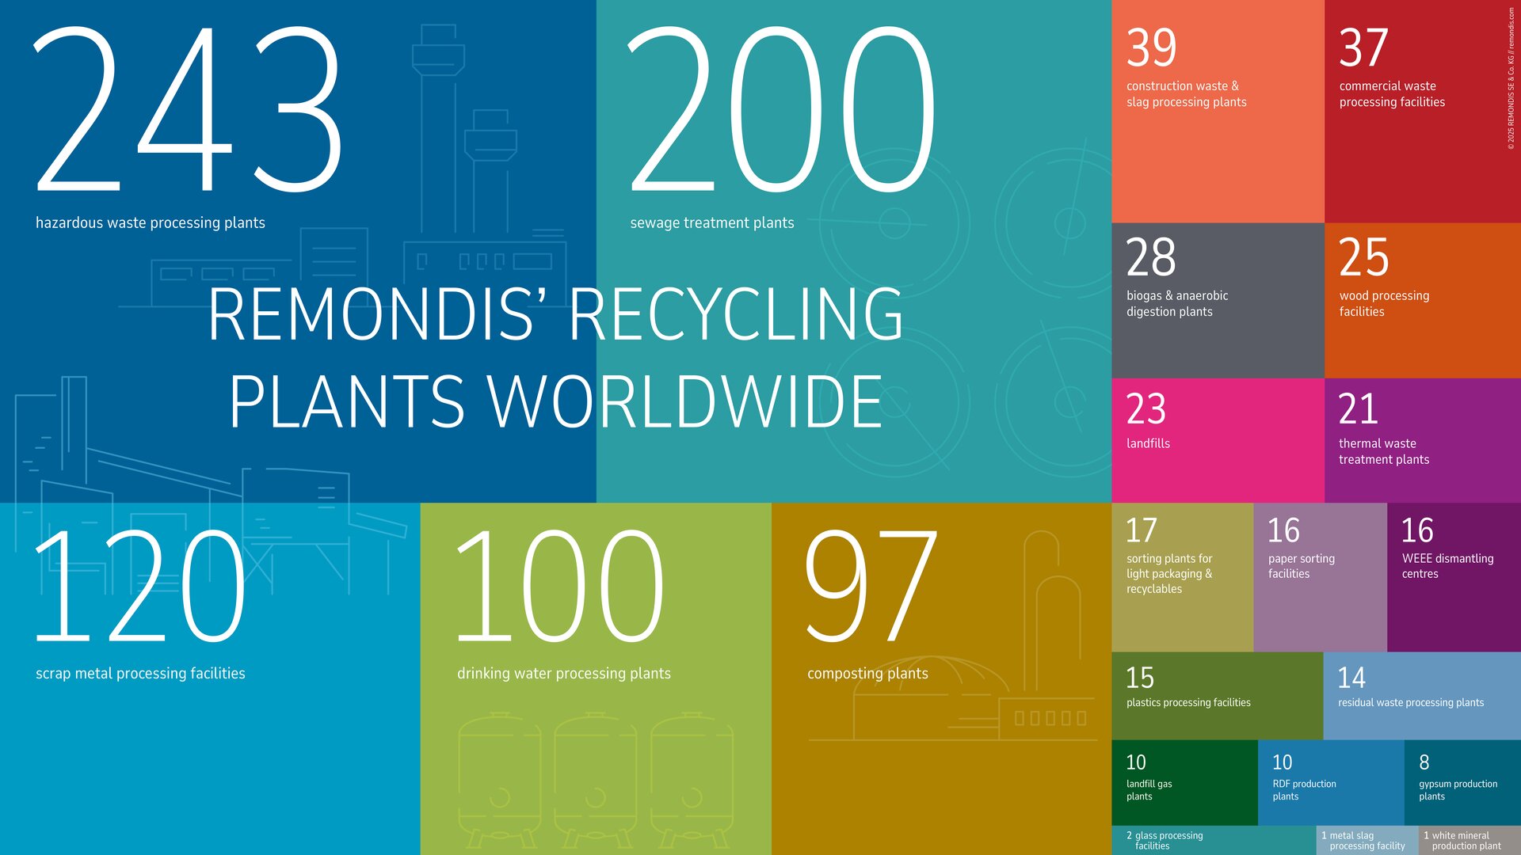The width and height of the screenshot is (1521, 855).
Task: Select the 39 construction waste tile
Action: coord(1217,111)
